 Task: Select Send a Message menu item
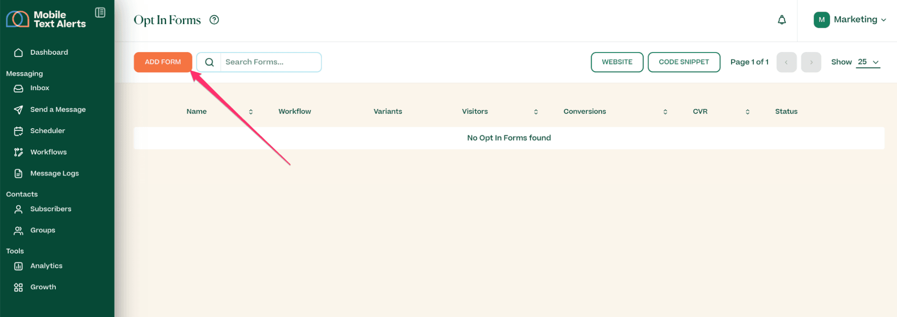(58, 109)
